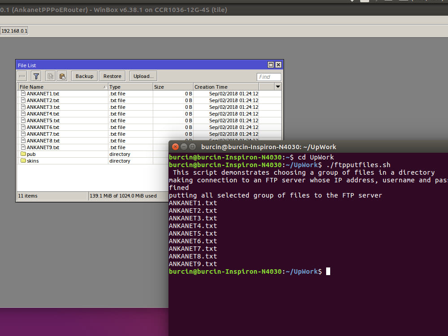Close the terminal window with red button
The height and width of the screenshot is (336, 448).
175,147
